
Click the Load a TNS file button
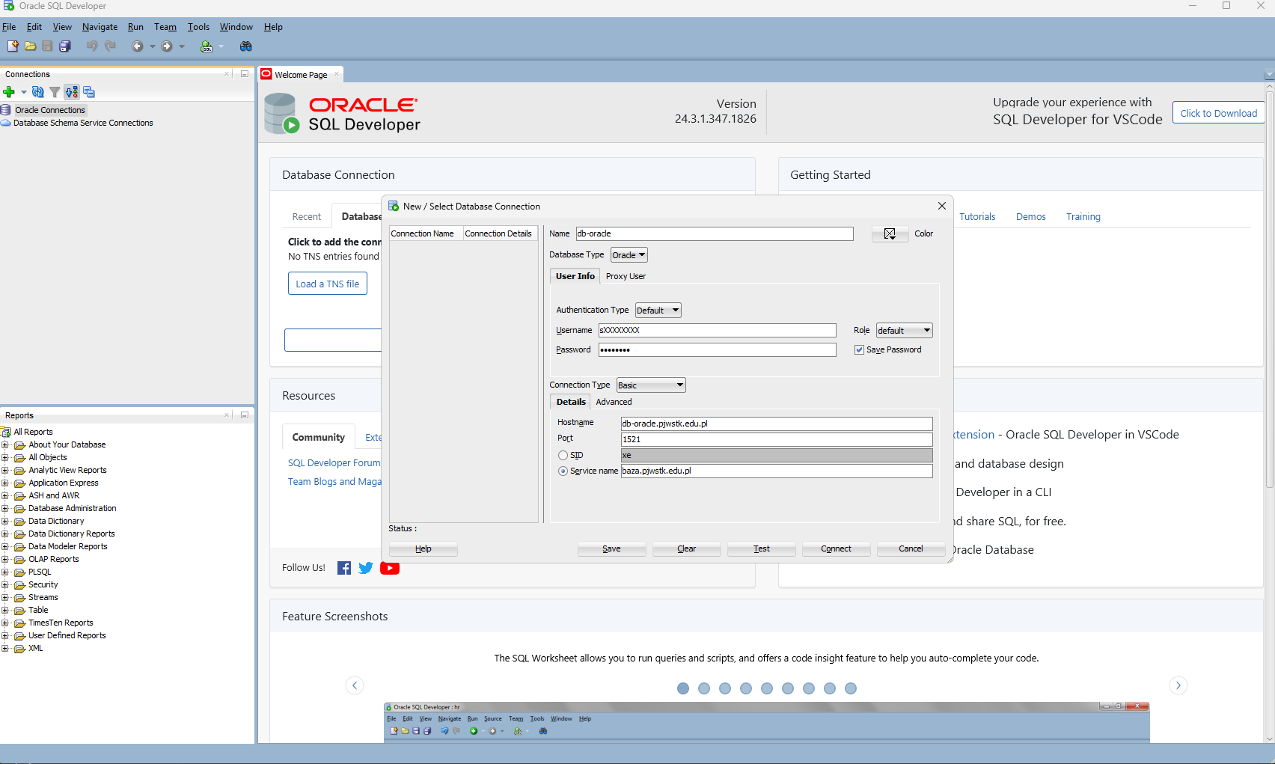327,284
